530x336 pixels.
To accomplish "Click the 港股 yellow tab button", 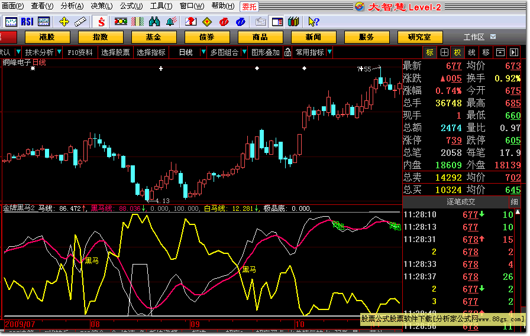I will coord(47,37).
